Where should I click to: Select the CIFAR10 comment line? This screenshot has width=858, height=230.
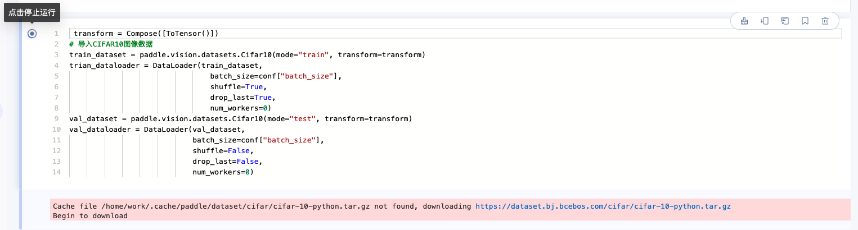click(x=111, y=44)
